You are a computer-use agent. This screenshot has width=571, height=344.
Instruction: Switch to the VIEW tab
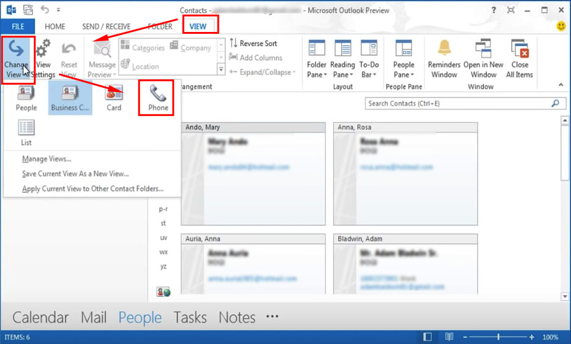(198, 26)
